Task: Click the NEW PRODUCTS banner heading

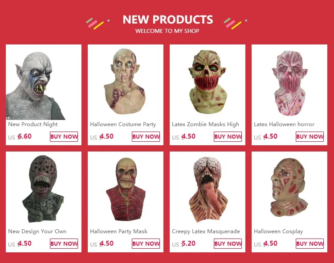Action: tap(167, 20)
